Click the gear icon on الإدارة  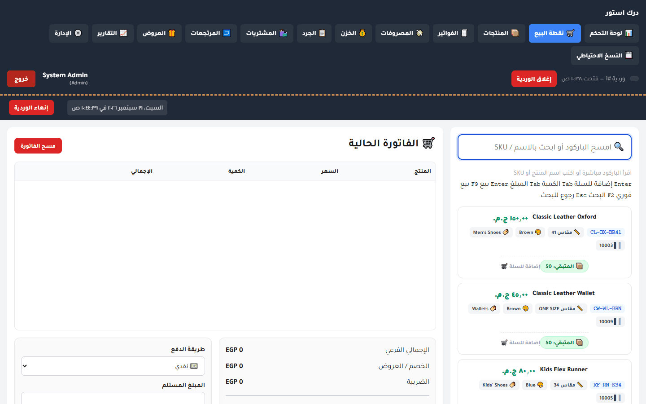[78, 33]
